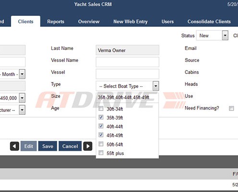Click the Save button
The width and height of the screenshot is (238, 192).
48,146
